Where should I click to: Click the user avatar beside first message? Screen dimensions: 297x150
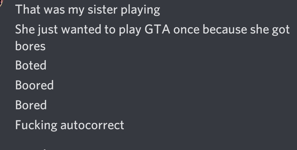(x=1, y=3)
